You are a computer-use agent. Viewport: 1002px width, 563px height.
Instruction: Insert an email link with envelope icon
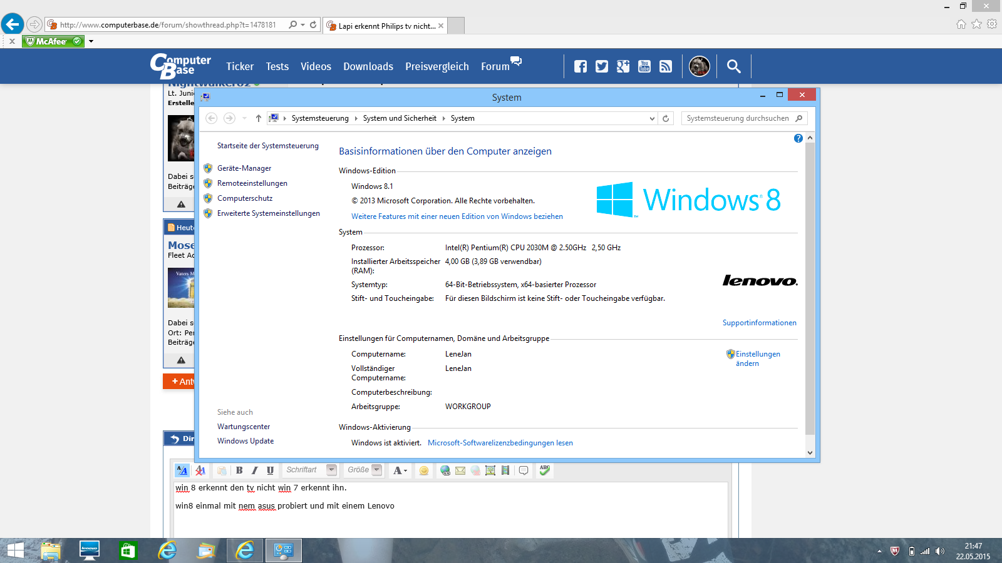coord(460,470)
